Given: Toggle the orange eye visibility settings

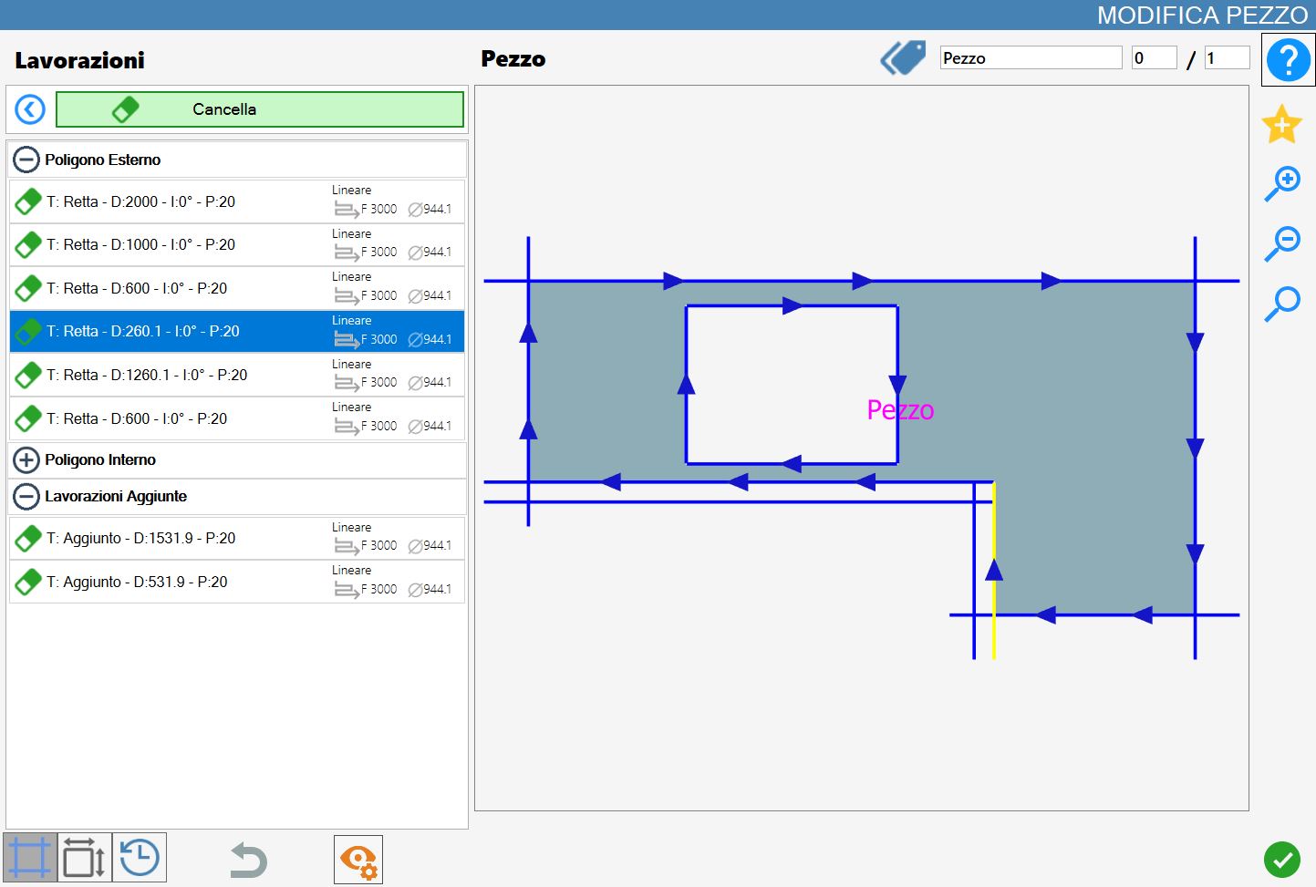Looking at the screenshot, I should (358, 860).
